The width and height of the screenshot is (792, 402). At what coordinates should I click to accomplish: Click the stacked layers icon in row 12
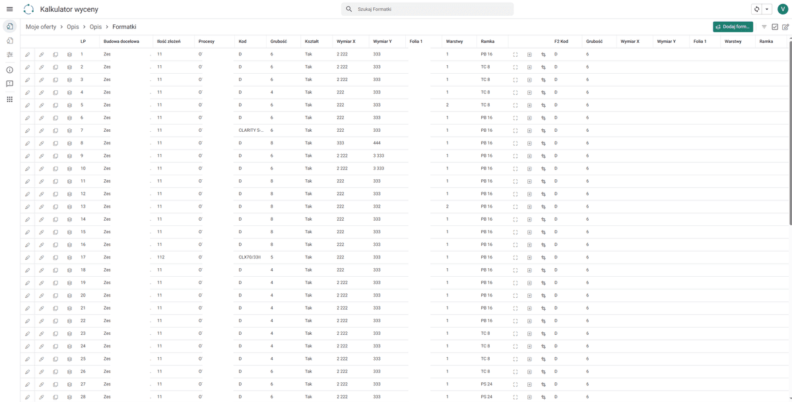69,194
